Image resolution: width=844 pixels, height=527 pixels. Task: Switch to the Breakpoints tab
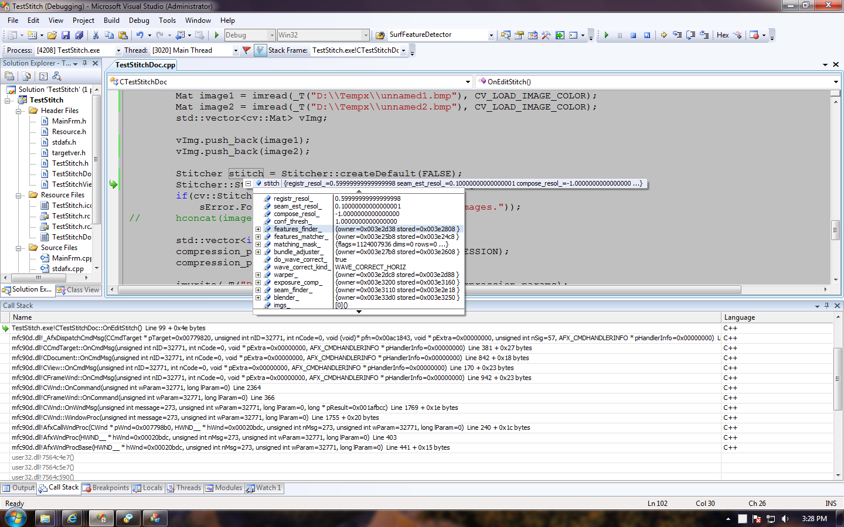105,488
